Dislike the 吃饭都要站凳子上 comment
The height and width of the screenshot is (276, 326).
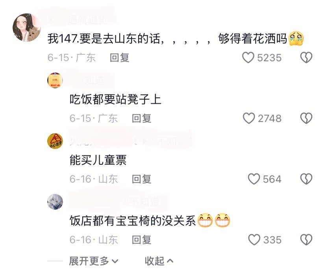[306, 118]
